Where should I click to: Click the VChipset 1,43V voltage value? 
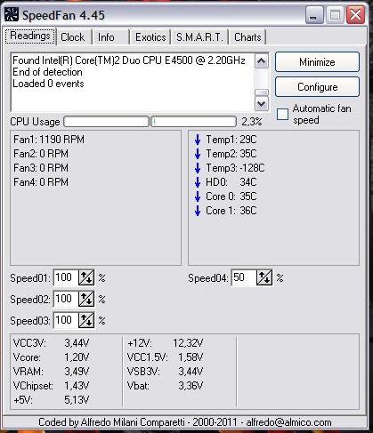point(77,386)
